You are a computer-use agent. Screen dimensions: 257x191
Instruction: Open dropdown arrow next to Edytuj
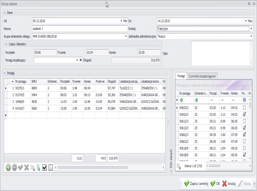pyautogui.click(x=254, y=184)
